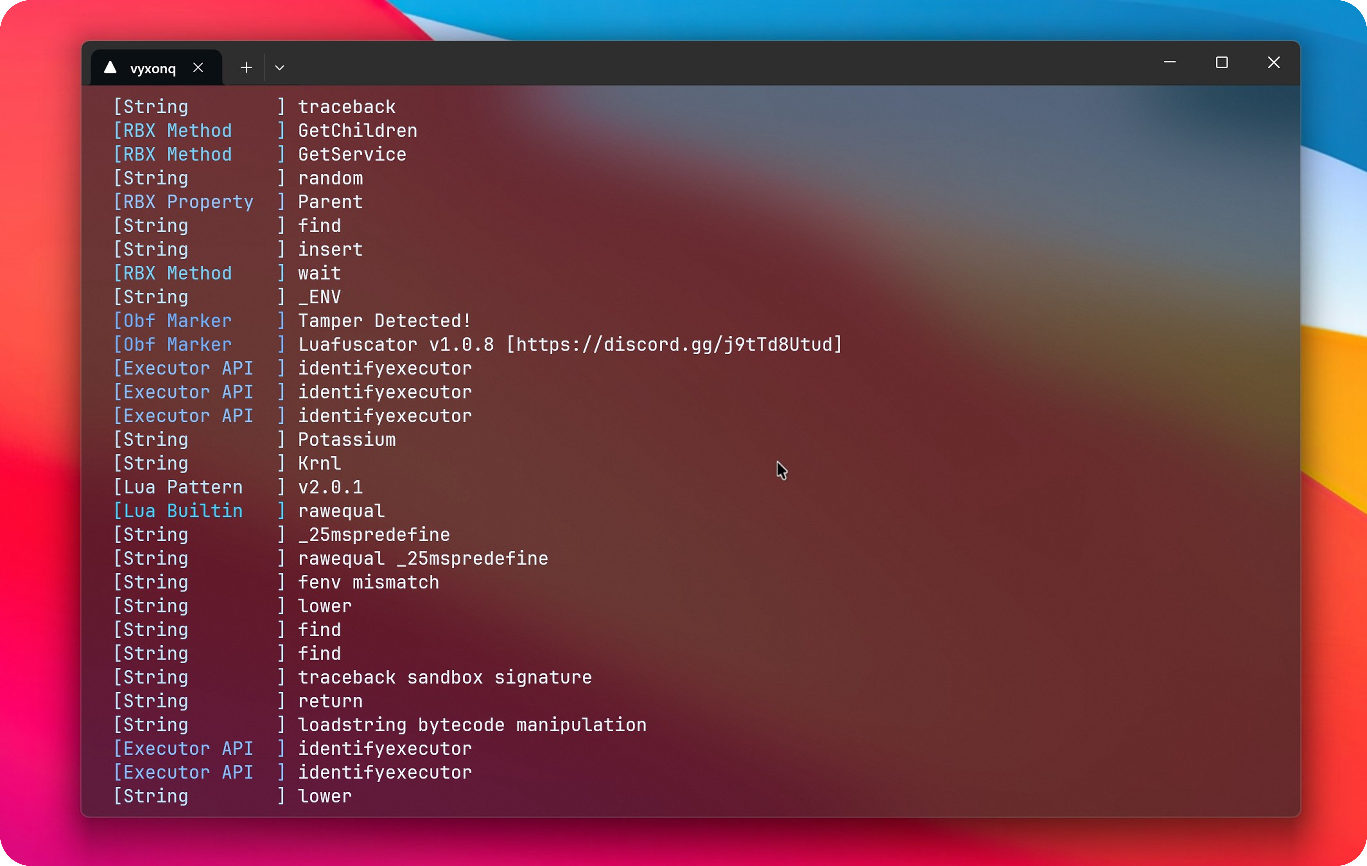Click the first identifyexecutor Executor API entry

385,368
